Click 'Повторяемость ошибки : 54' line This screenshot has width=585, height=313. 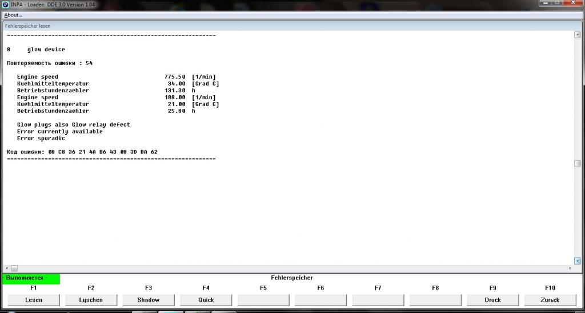pyautogui.click(x=50, y=63)
